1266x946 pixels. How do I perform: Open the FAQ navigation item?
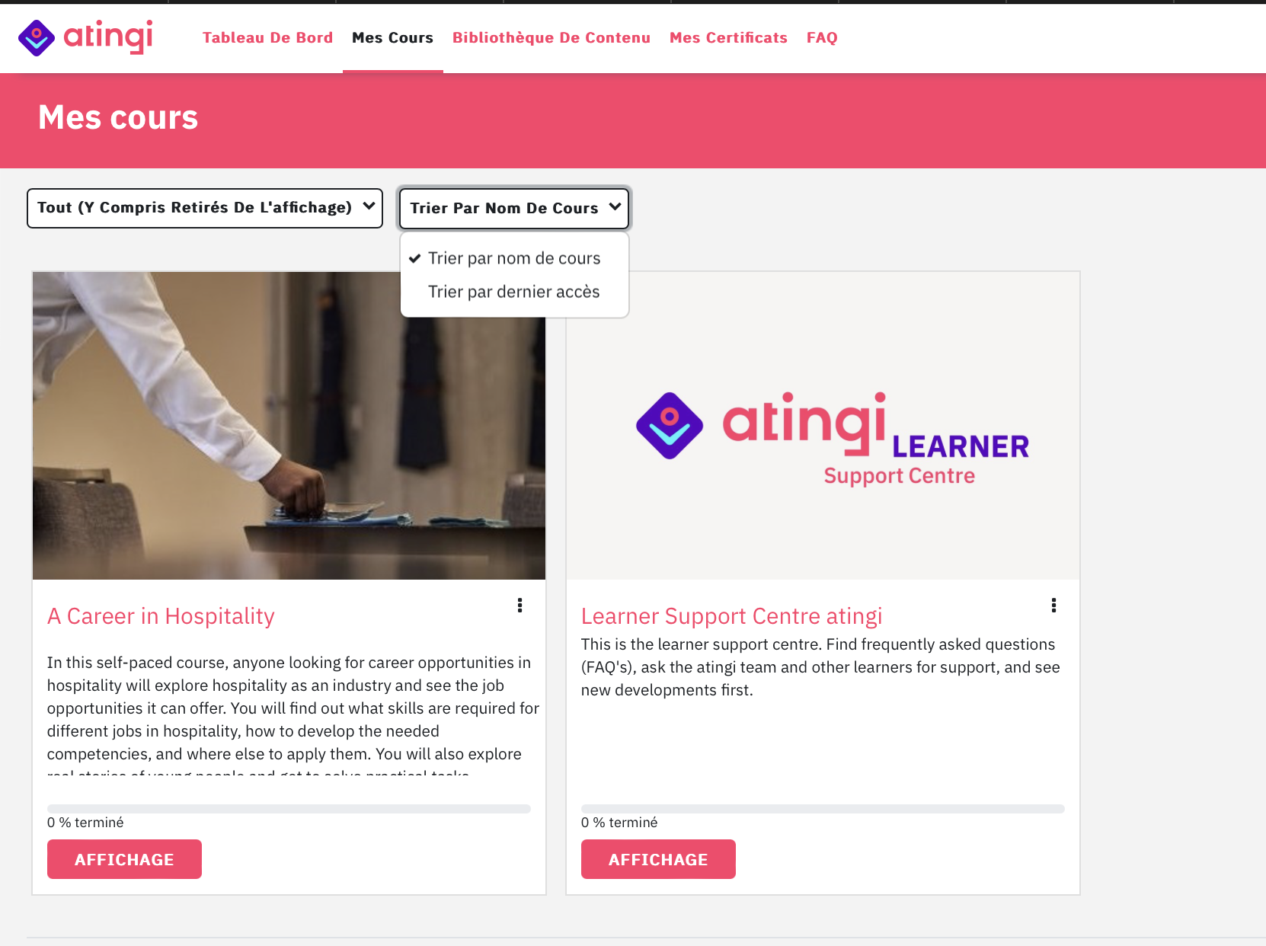(822, 37)
